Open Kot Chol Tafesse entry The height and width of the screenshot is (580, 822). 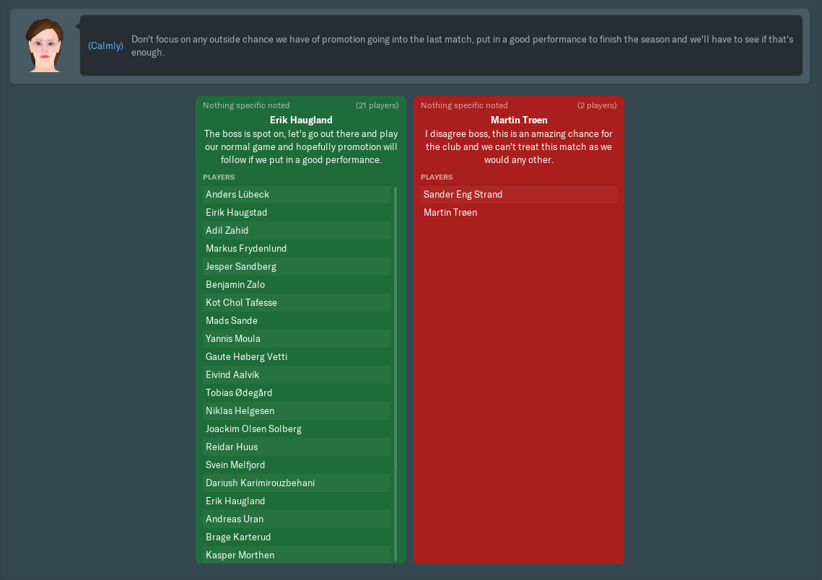point(241,303)
